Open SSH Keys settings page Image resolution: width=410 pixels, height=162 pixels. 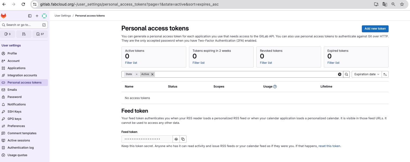pos(14,112)
